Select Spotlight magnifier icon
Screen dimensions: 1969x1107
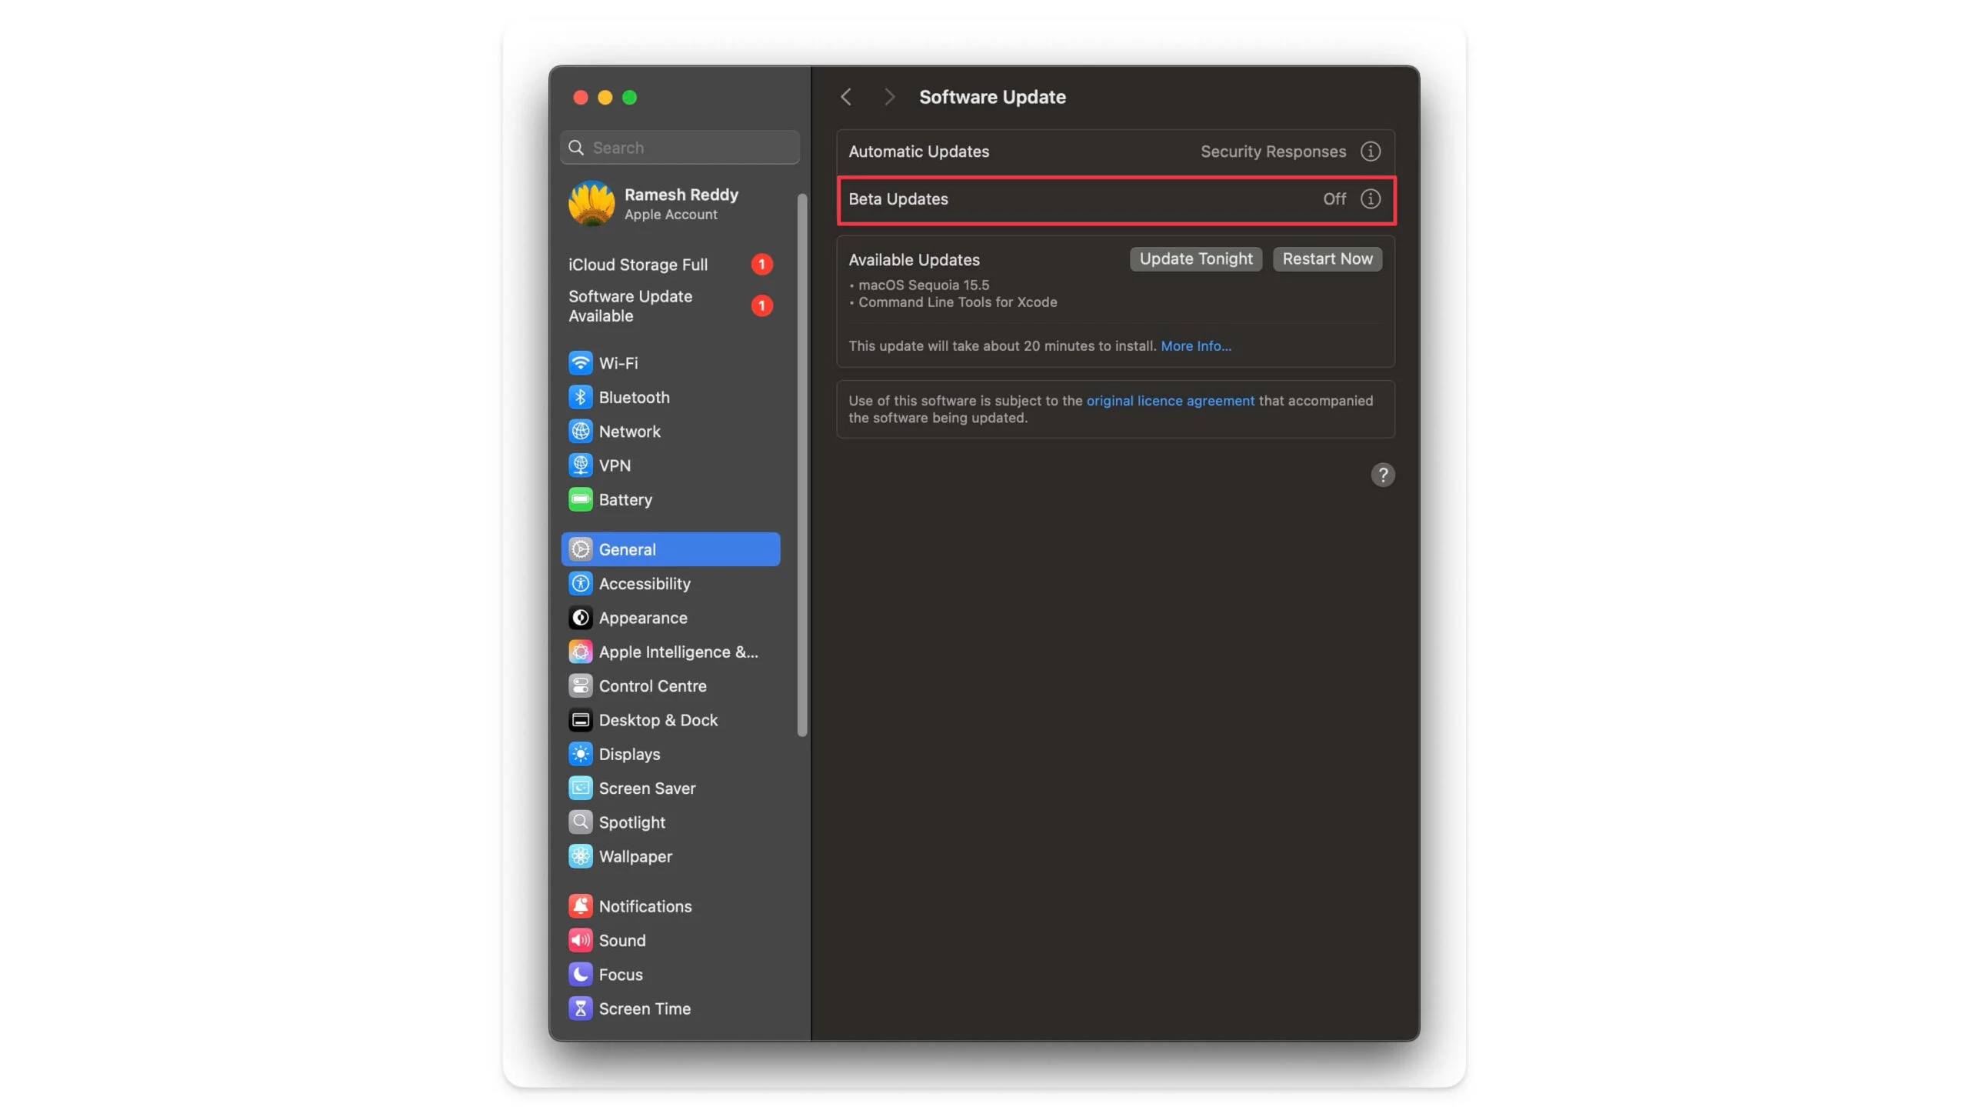coord(580,822)
